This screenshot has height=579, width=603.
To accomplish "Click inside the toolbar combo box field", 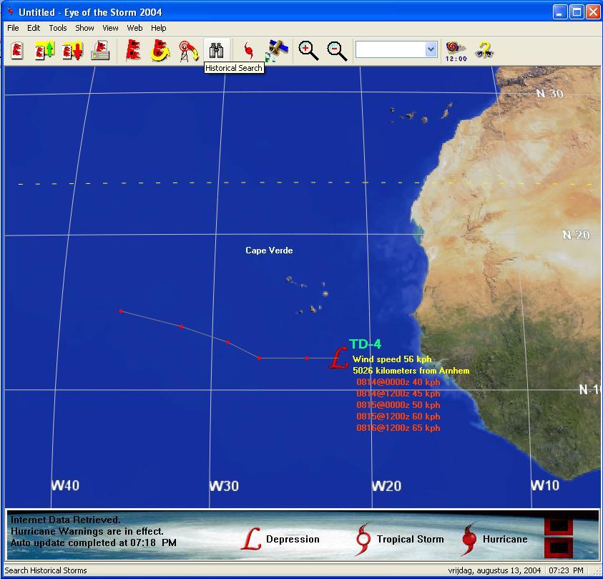I will (391, 49).
